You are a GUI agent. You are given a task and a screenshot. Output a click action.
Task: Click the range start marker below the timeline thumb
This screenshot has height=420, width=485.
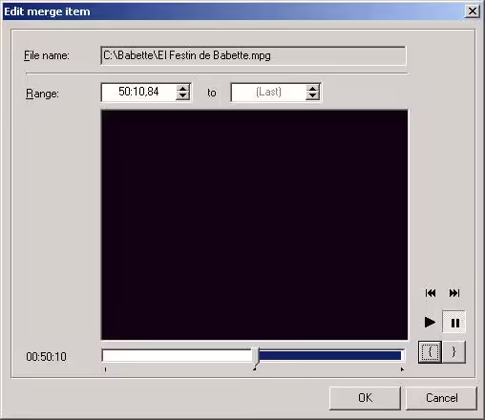point(254,369)
